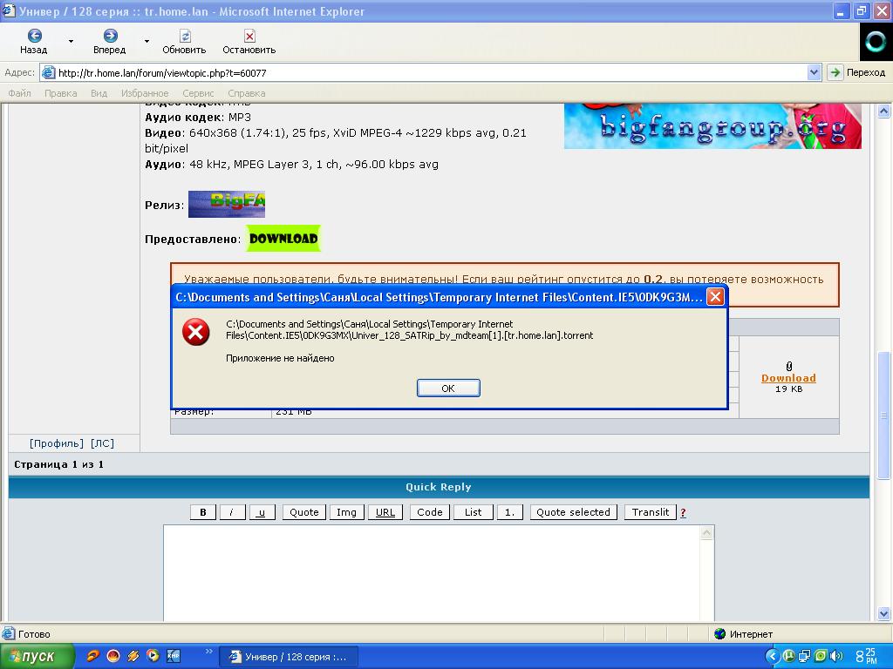Open the poster's [Профиль] link
Screen dimensions: 893x669
[57, 443]
